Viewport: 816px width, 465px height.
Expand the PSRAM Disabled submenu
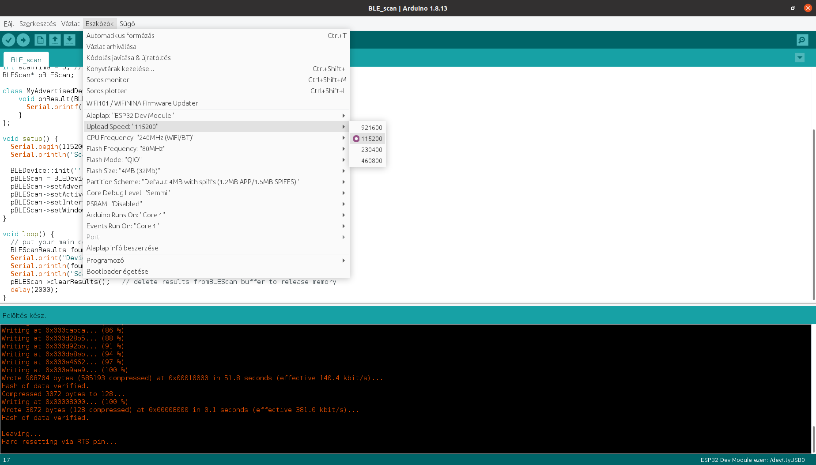(x=216, y=204)
